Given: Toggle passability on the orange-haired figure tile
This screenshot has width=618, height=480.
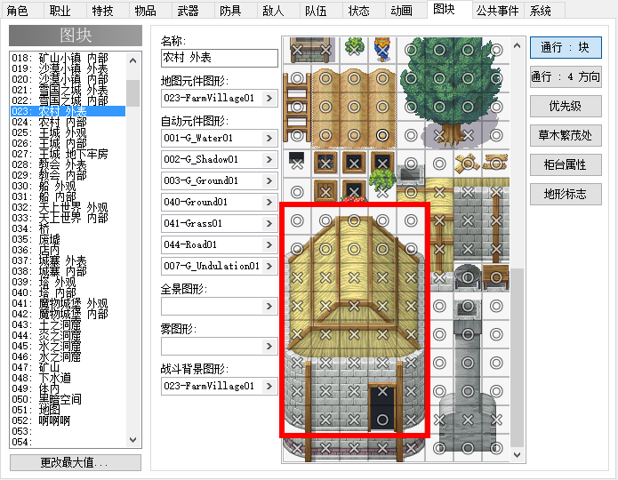Looking at the screenshot, I should [382, 50].
